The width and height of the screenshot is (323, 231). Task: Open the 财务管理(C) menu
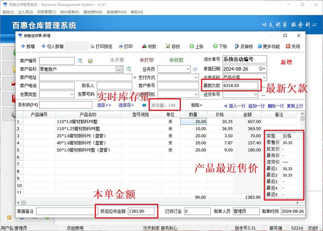(46, 12)
